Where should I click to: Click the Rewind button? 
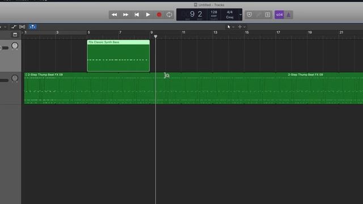(115, 15)
